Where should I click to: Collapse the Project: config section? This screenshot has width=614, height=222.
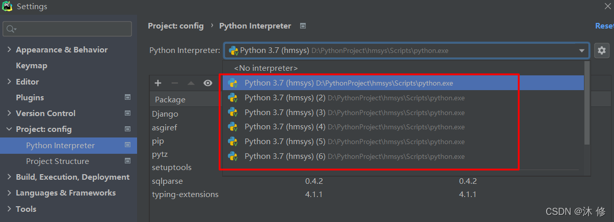tap(10, 129)
